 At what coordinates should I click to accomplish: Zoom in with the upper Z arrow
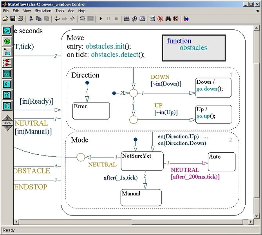coord(7,118)
